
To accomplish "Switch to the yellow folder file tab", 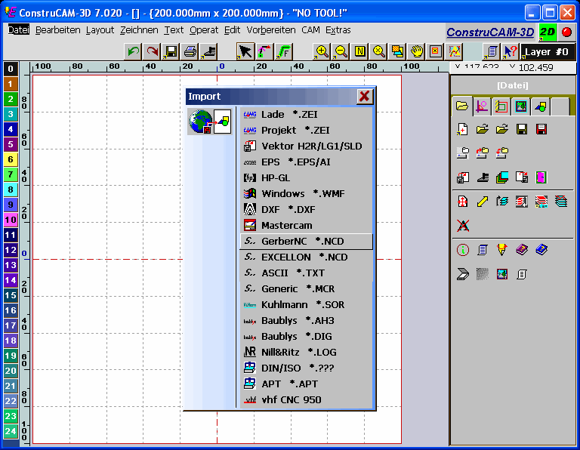I will pyautogui.click(x=461, y=107).
